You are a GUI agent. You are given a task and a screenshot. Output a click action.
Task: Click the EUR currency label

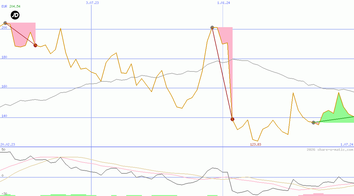[x=4, y=6]
